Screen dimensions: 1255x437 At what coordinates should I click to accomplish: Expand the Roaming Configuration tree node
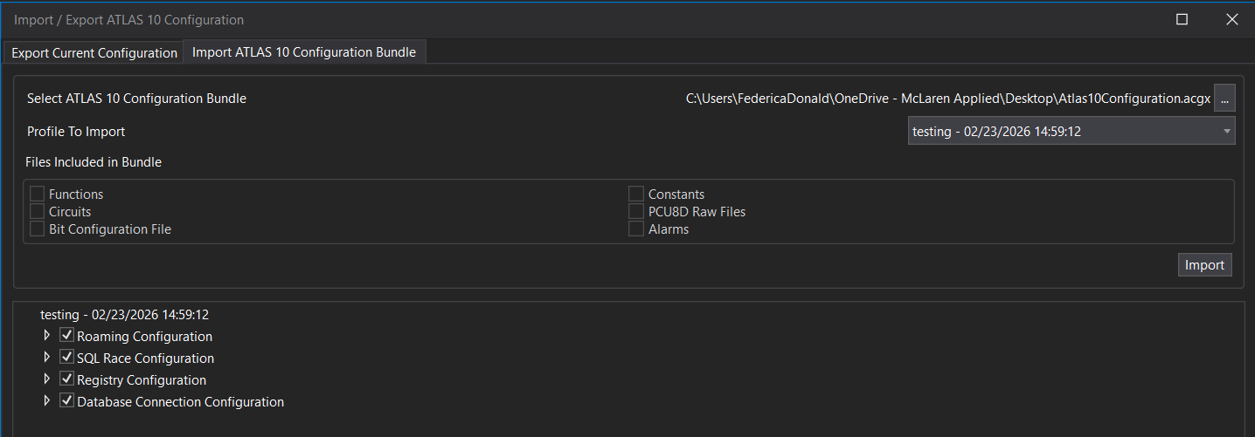(x=47, y=335)
